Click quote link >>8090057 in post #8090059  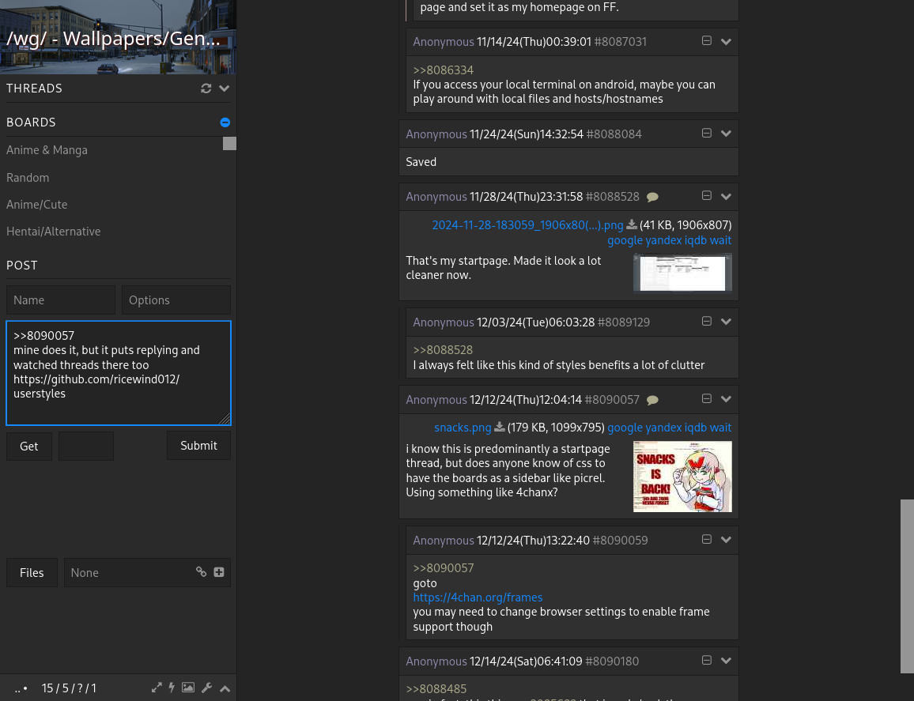click(443, 567)
